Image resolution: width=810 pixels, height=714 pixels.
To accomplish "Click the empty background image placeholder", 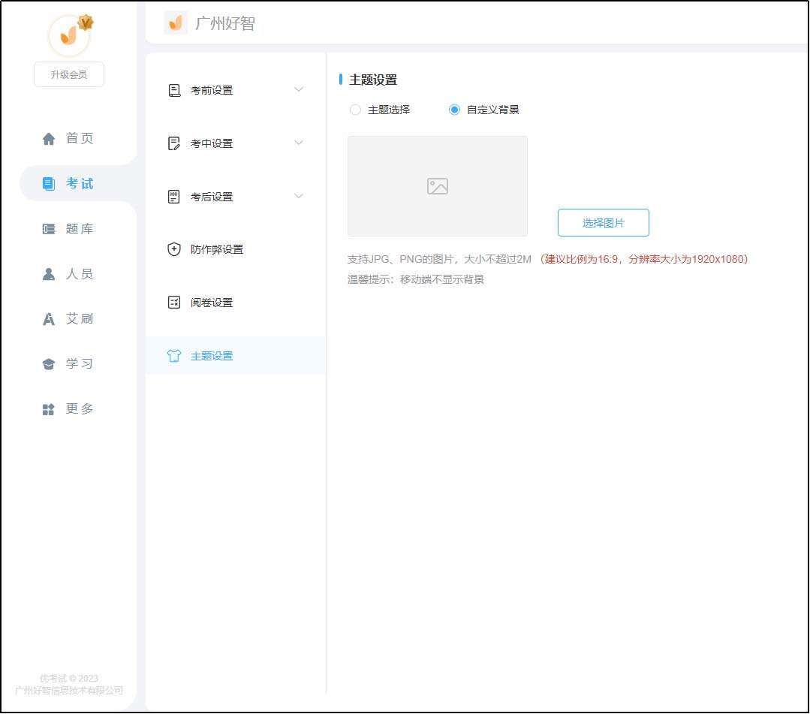I will pos(437,185).
